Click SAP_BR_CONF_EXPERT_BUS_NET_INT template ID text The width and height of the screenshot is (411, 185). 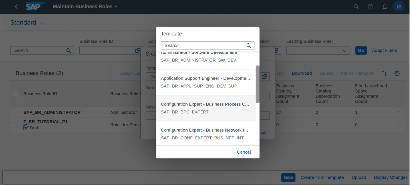point(202,138)
